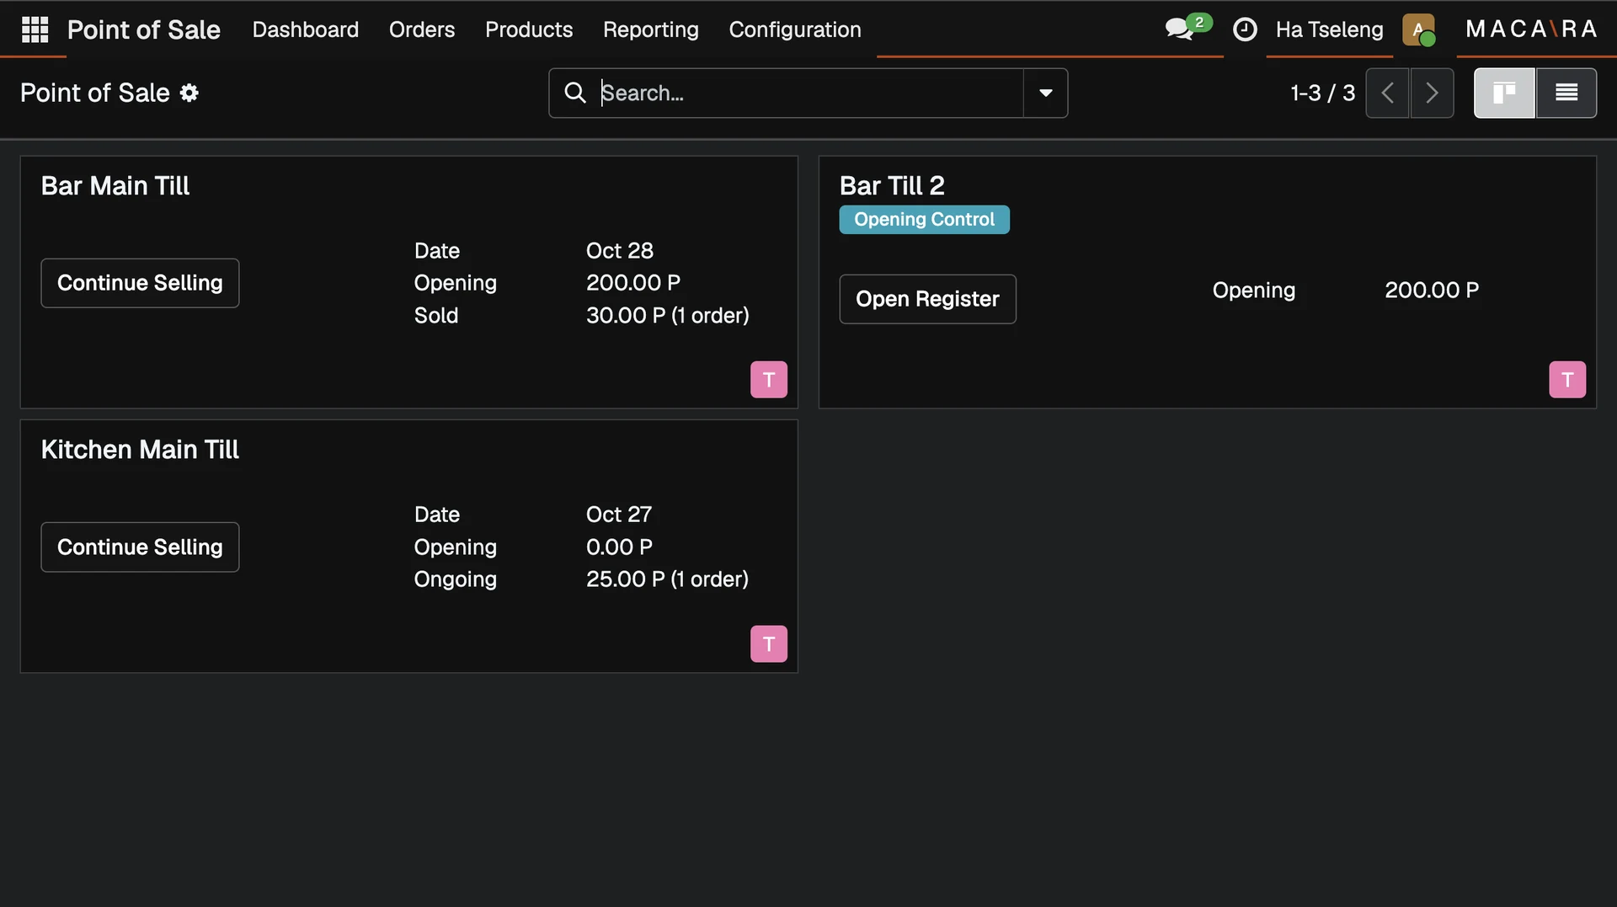Viewport: 1617px width, 907px height.
Task: Open the Reporting menu
Action: pyautogui.click(x=651, y=29)
